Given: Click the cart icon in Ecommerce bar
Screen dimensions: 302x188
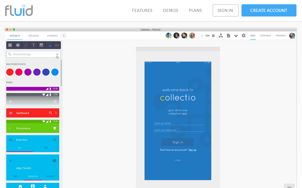Looking at the screenshot, I should click(55, 128).
